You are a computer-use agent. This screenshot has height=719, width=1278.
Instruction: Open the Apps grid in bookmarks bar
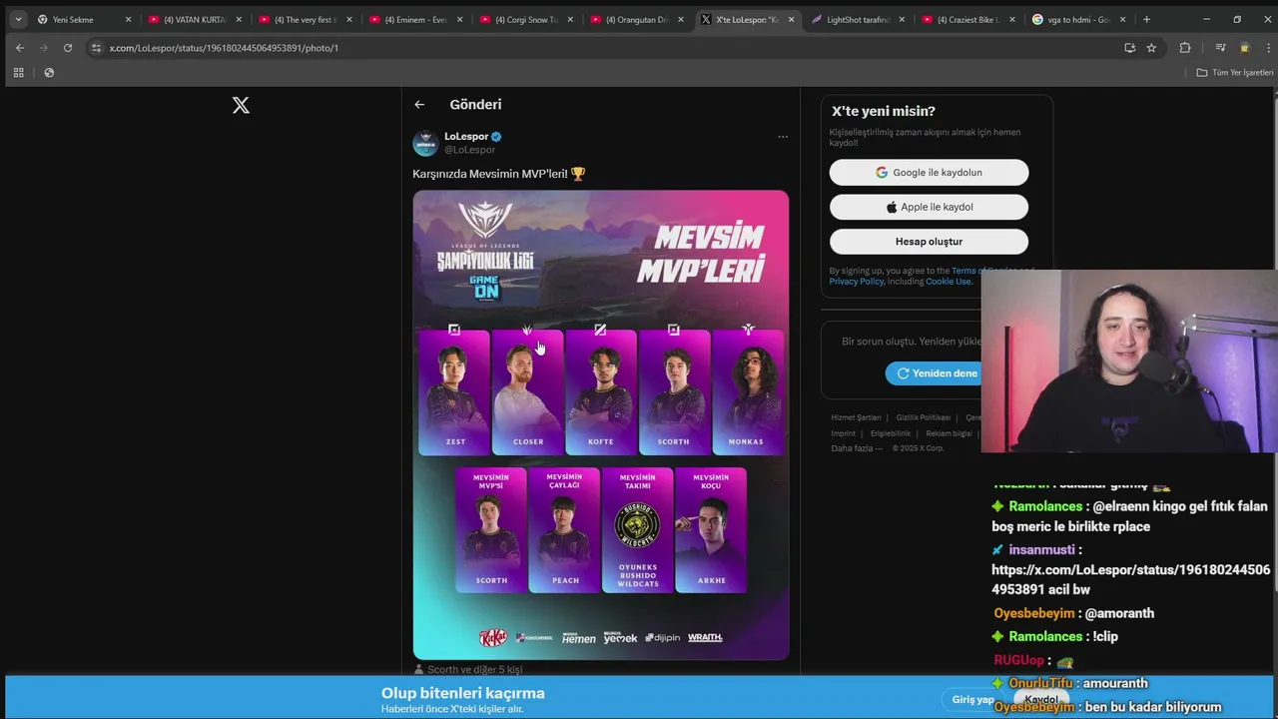18,72
